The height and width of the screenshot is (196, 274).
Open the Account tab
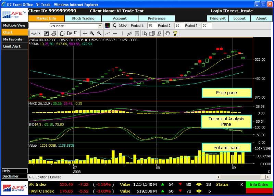(x=120, y=19)
